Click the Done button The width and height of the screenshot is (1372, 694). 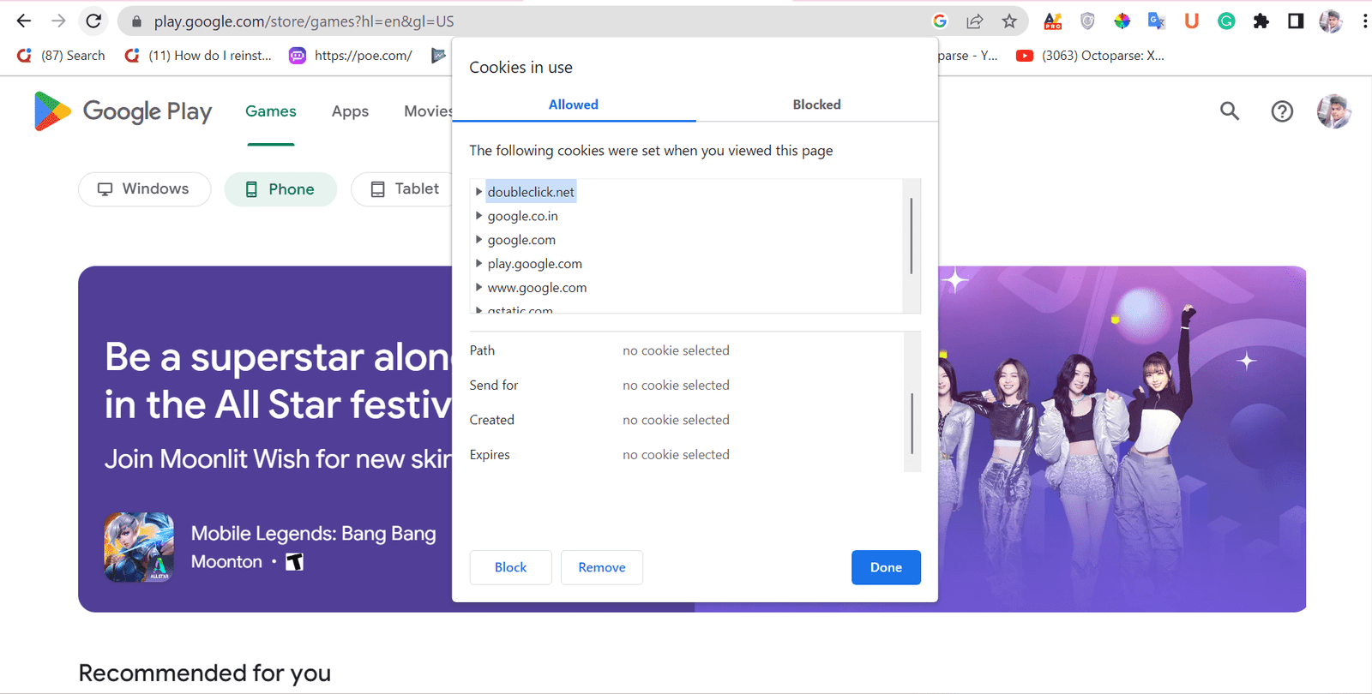886,567
